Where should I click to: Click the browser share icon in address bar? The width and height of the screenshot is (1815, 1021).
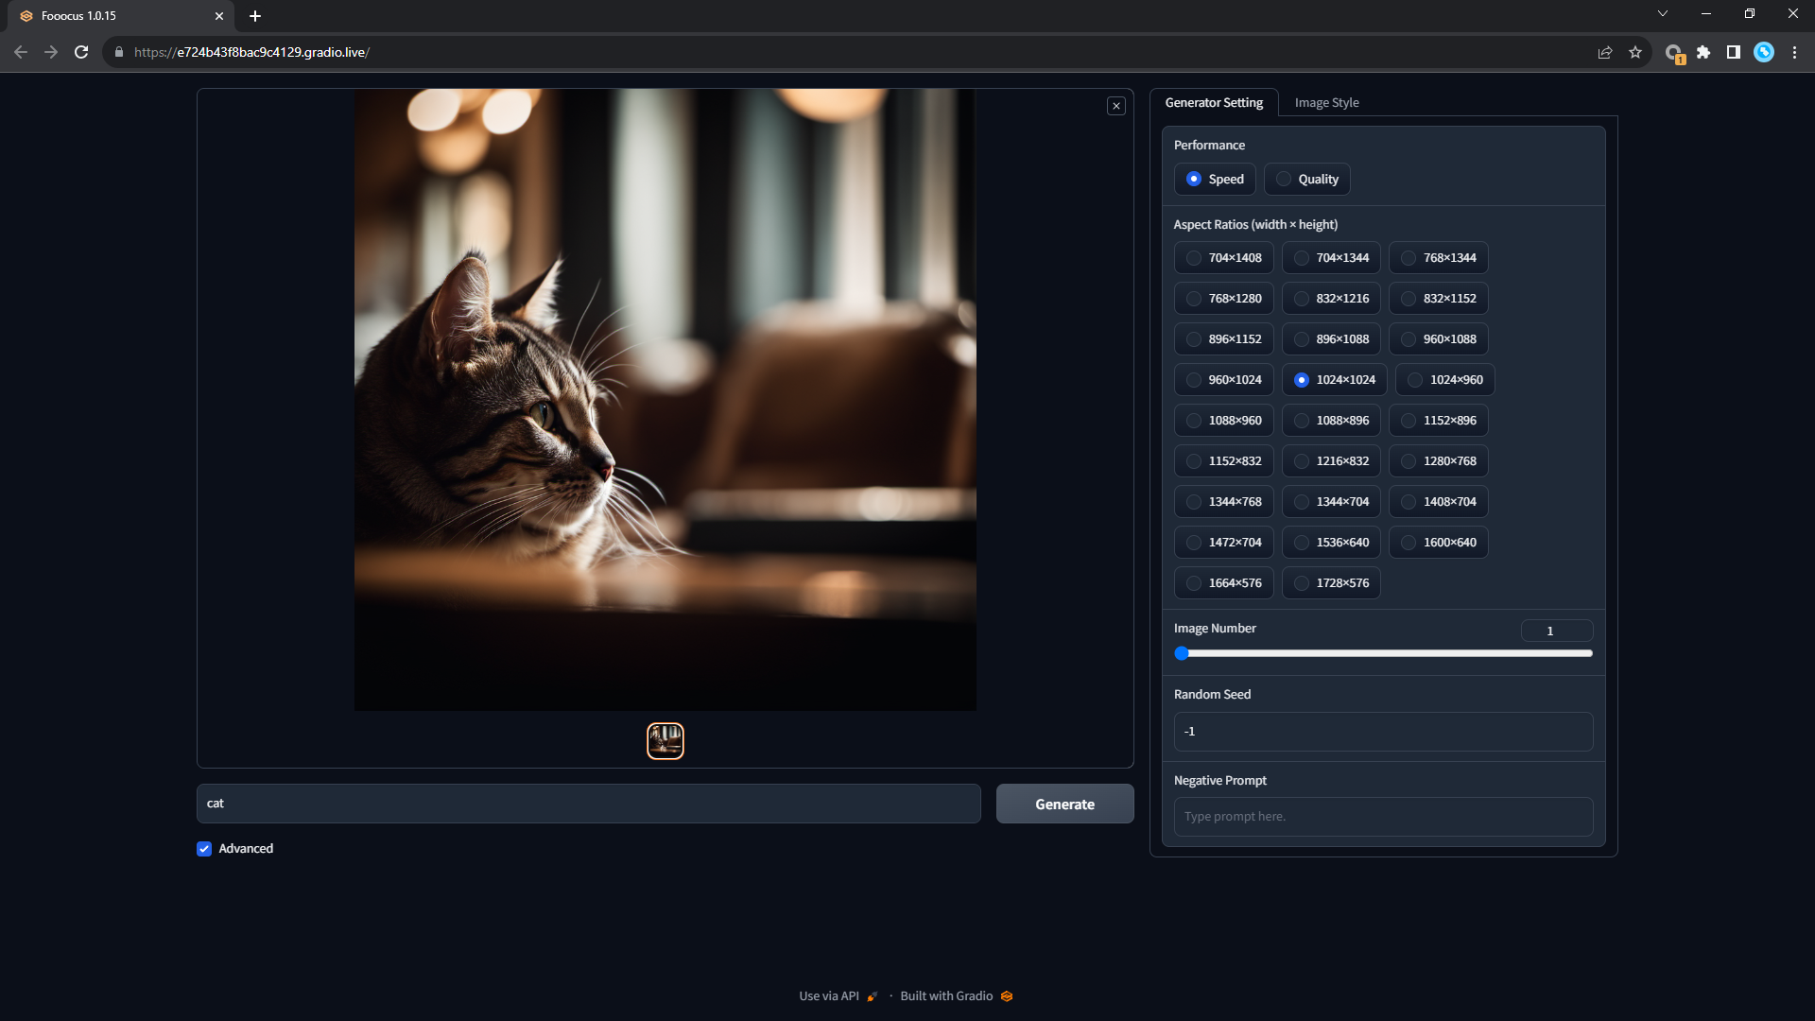point(1605,52)
